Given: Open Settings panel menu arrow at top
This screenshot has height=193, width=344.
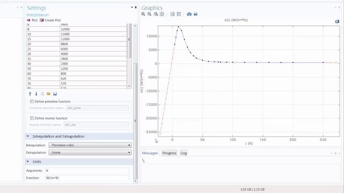Looking at the screenshot, I should [132, 8].
